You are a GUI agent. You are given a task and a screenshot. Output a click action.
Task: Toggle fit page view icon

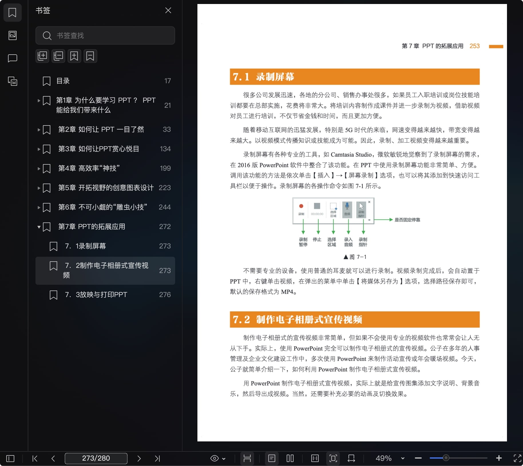click(x=333, y=458)
